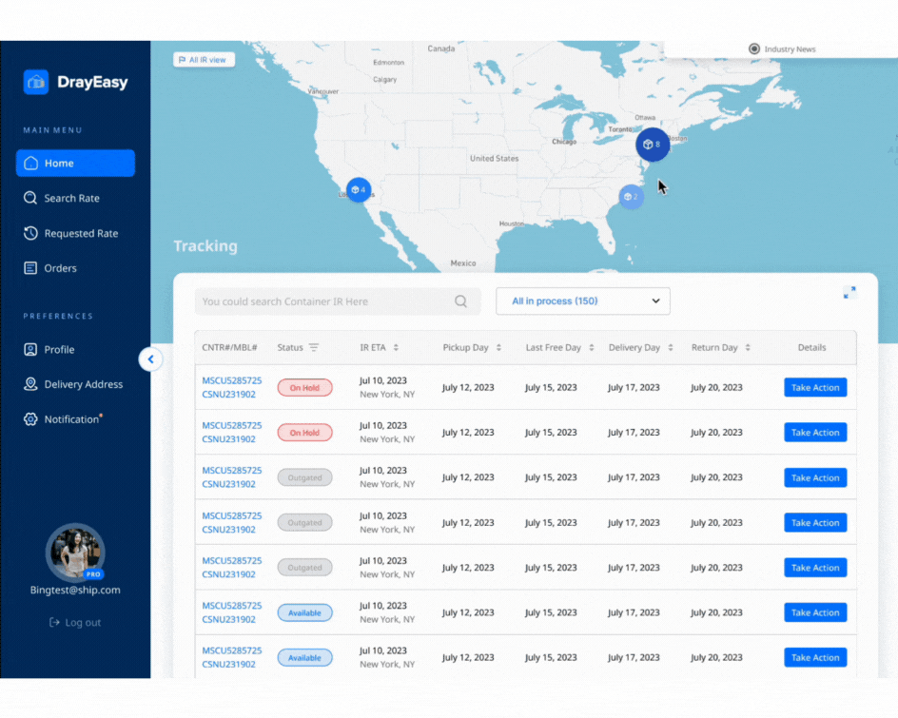Click the Tracking heading over the map

click(x=205, y=246)
